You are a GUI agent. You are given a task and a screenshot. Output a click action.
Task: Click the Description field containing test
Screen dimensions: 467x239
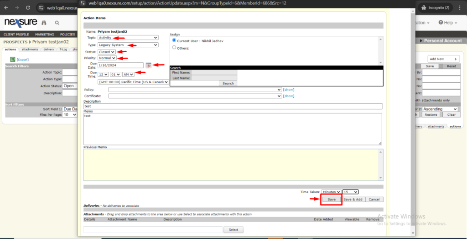(233, 106)
